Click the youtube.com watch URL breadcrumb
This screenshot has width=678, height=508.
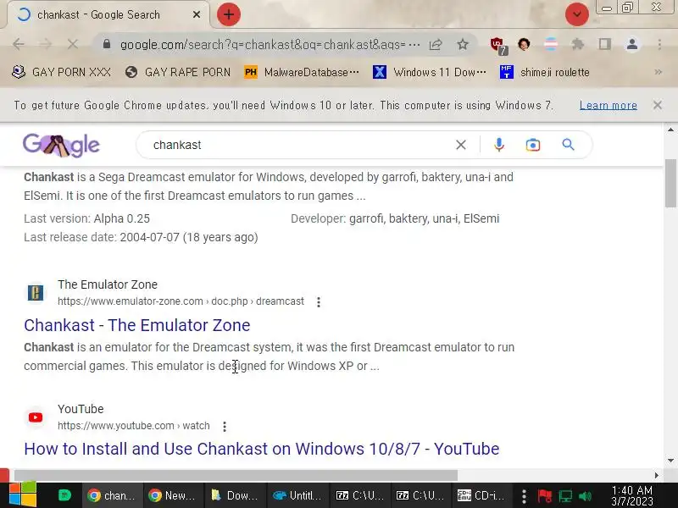point(134,426)
